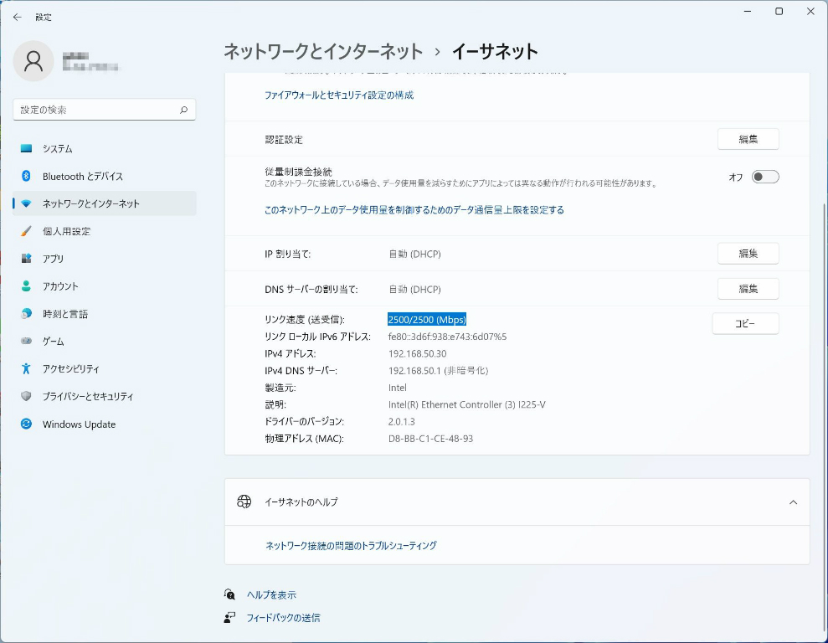Go to アカウント settings
The image size is (828, 643).
pos(60,286)
